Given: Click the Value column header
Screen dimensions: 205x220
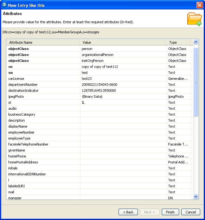Looking at the screenshot, I should click(123, 42).
